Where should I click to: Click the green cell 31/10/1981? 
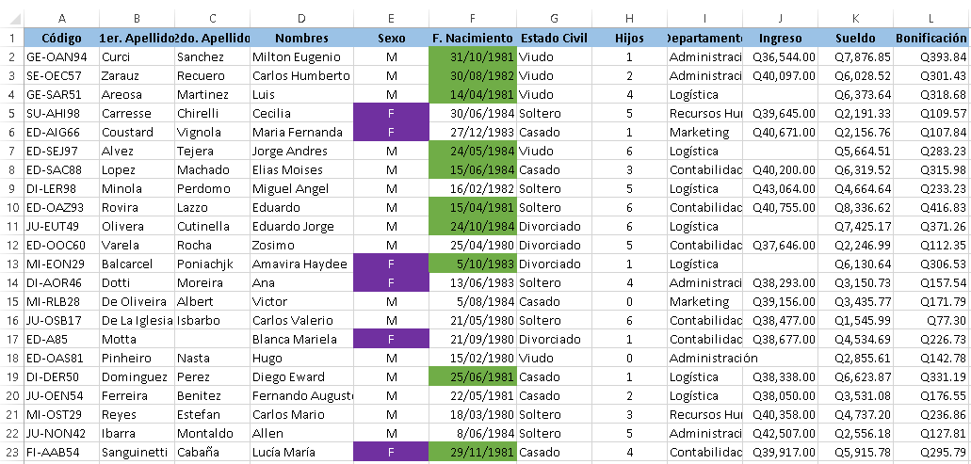[x=473, y=56]
